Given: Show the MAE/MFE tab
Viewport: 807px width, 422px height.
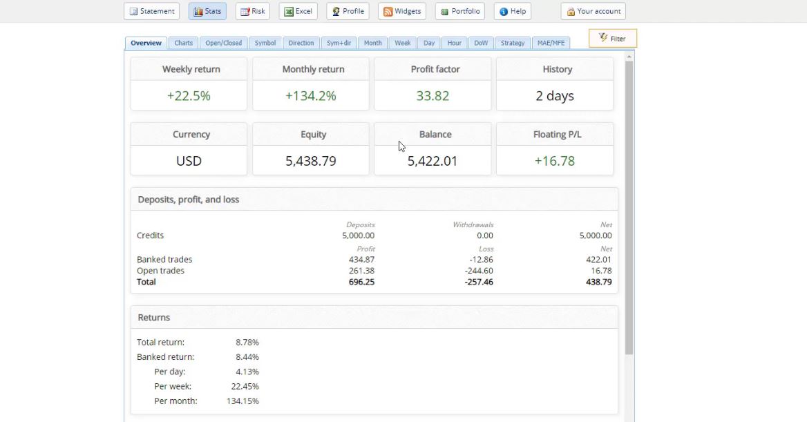Looking at the screenshot, I should (x=551, y=43).
